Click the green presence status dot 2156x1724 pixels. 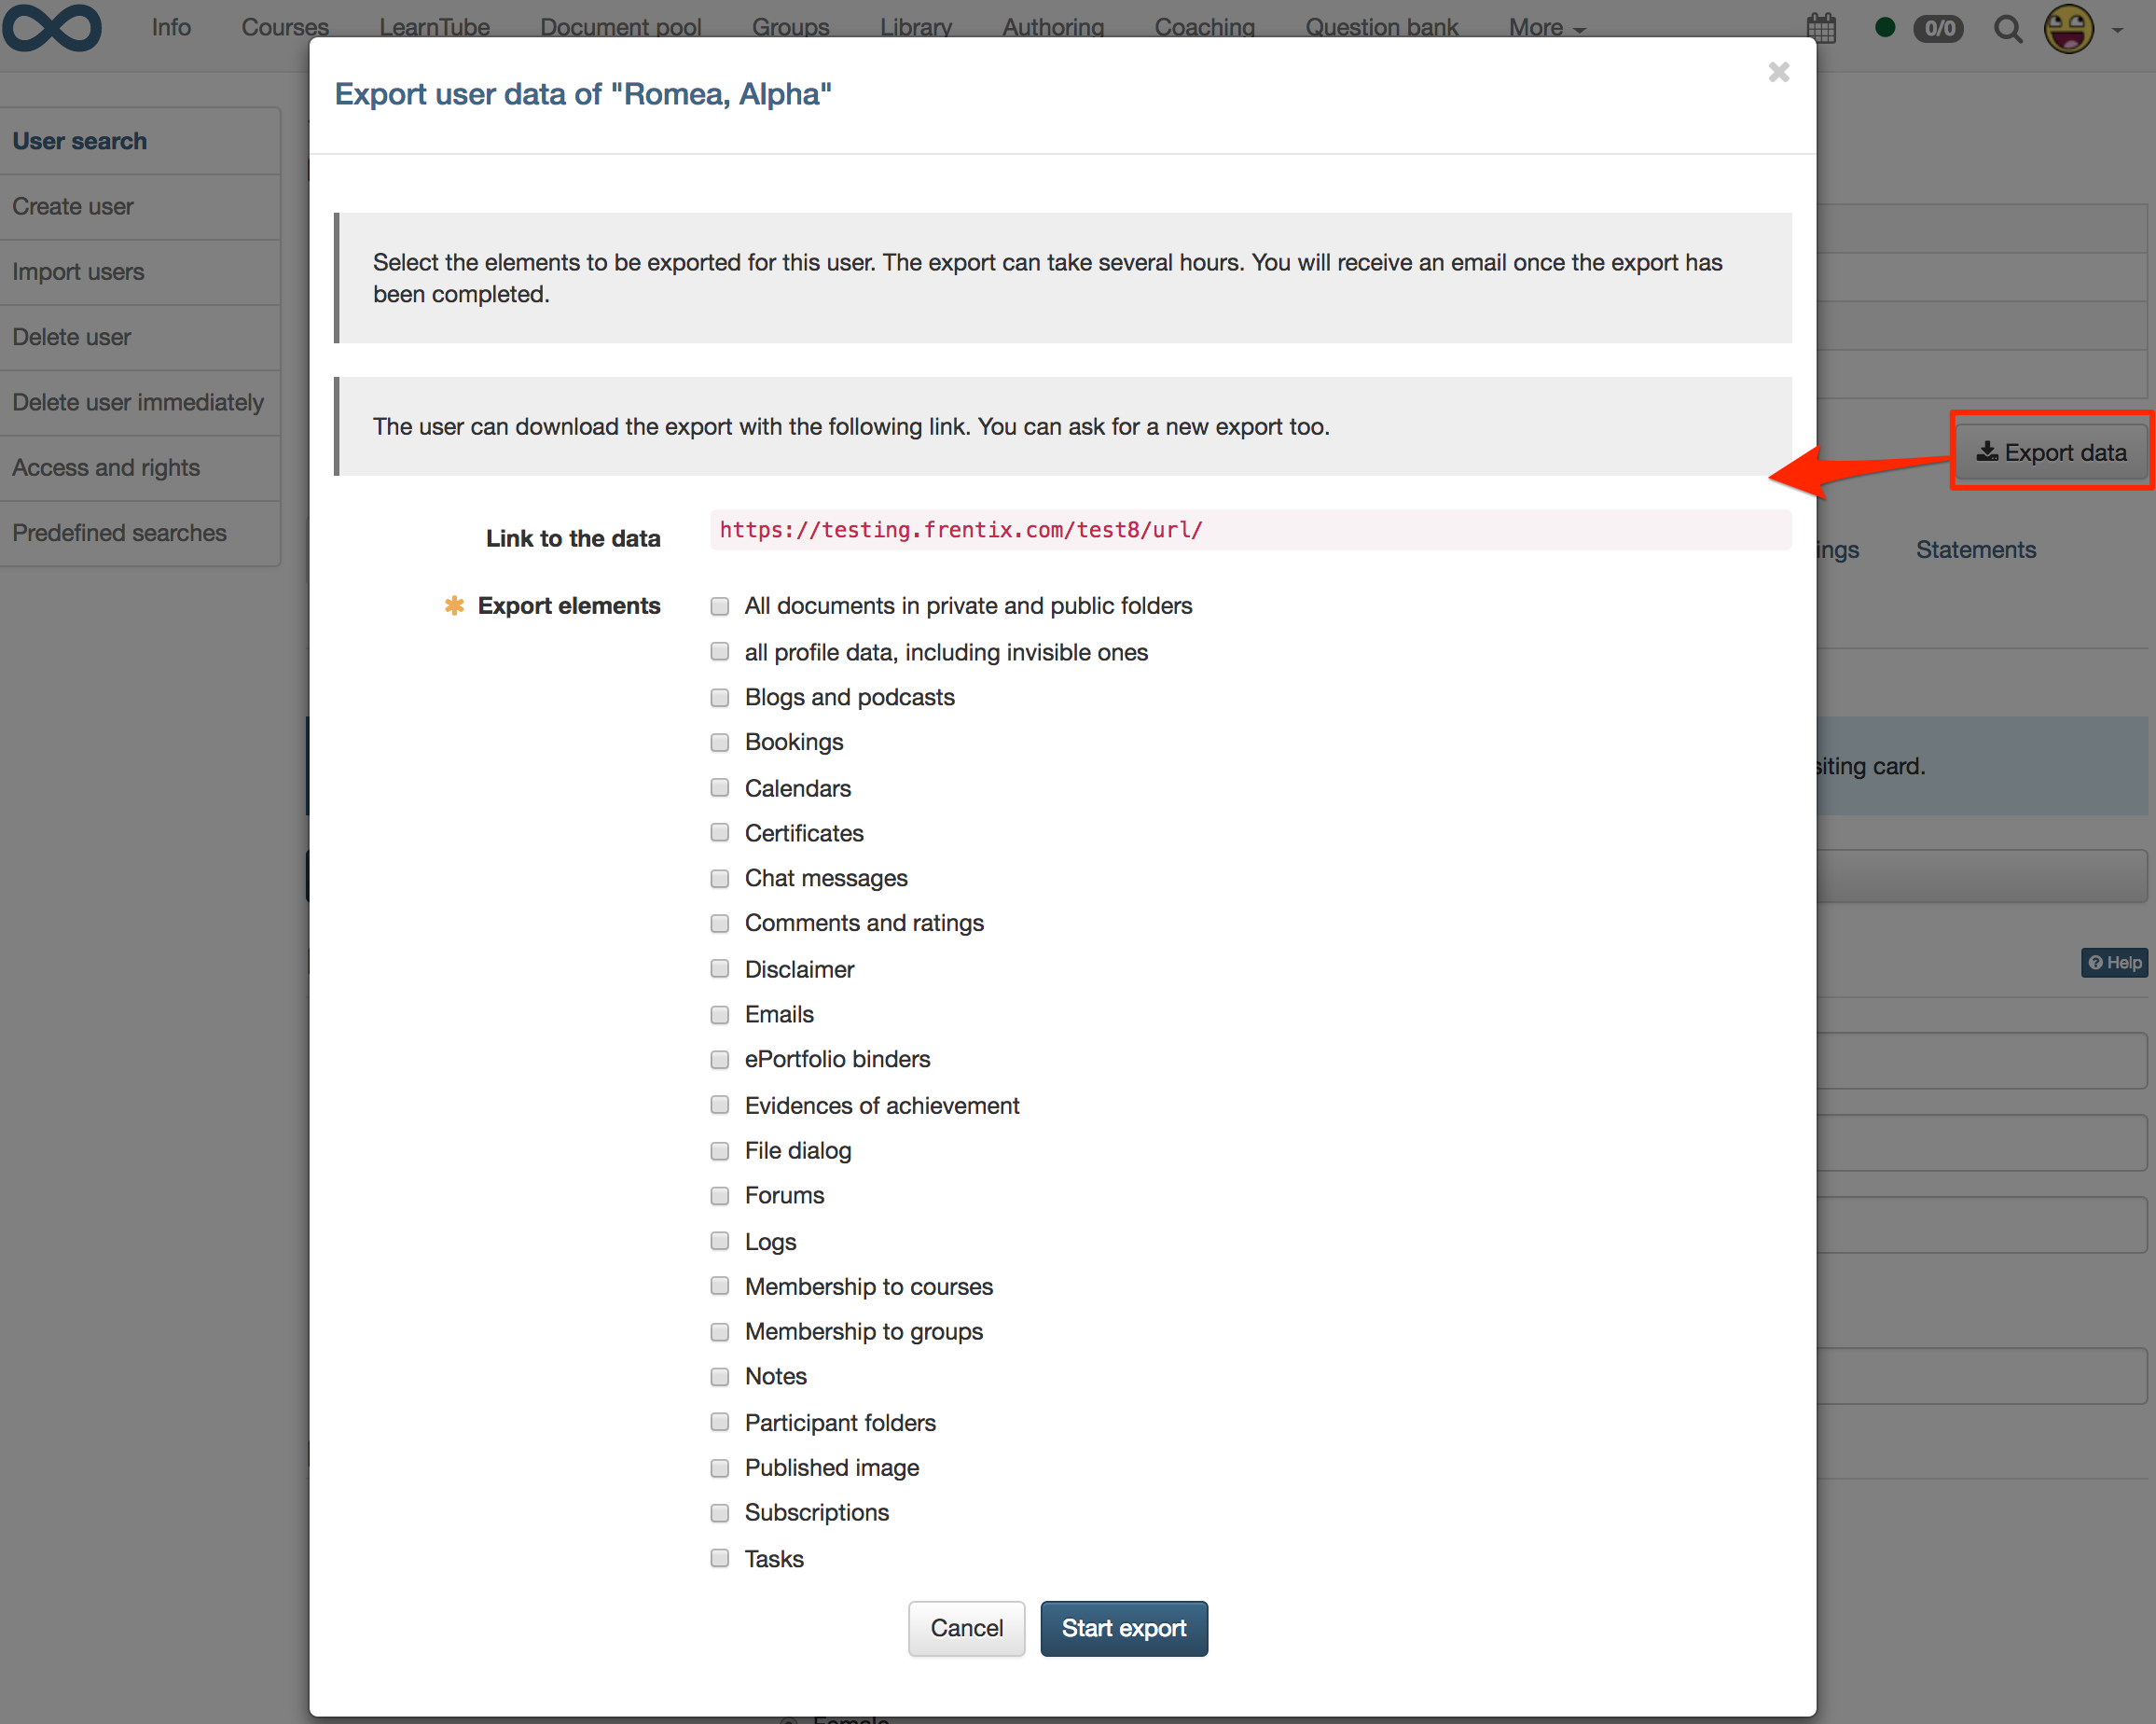click(x=1884, y=29)
